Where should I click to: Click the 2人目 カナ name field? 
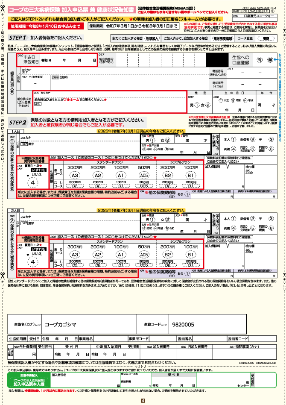click(80, 217)
